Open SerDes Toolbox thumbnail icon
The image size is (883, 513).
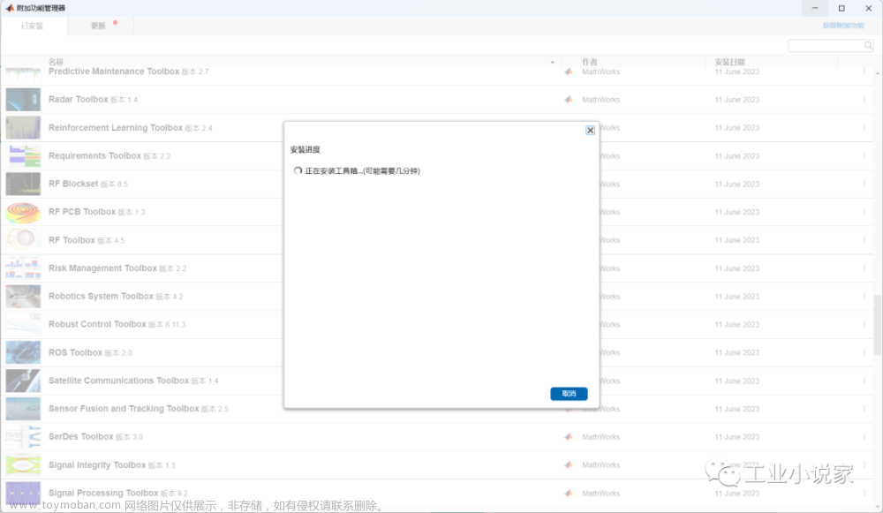pyautogui.click(x=23, y=437)
